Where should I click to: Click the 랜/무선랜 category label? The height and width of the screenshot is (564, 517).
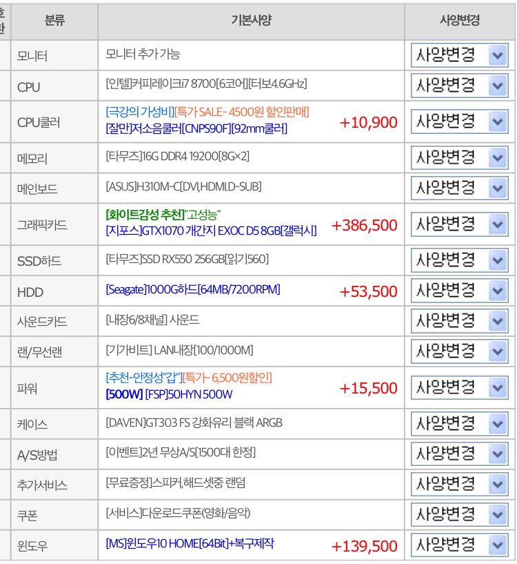pyautogui.click(x=39, y=352)
